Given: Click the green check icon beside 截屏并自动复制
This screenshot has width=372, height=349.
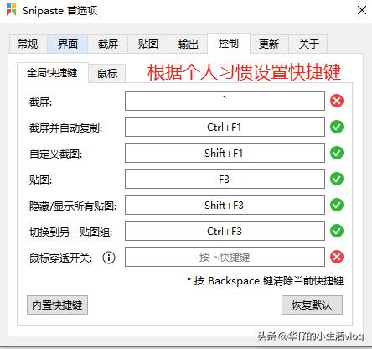Looking at the screenshot, I should tap(337, 127).
